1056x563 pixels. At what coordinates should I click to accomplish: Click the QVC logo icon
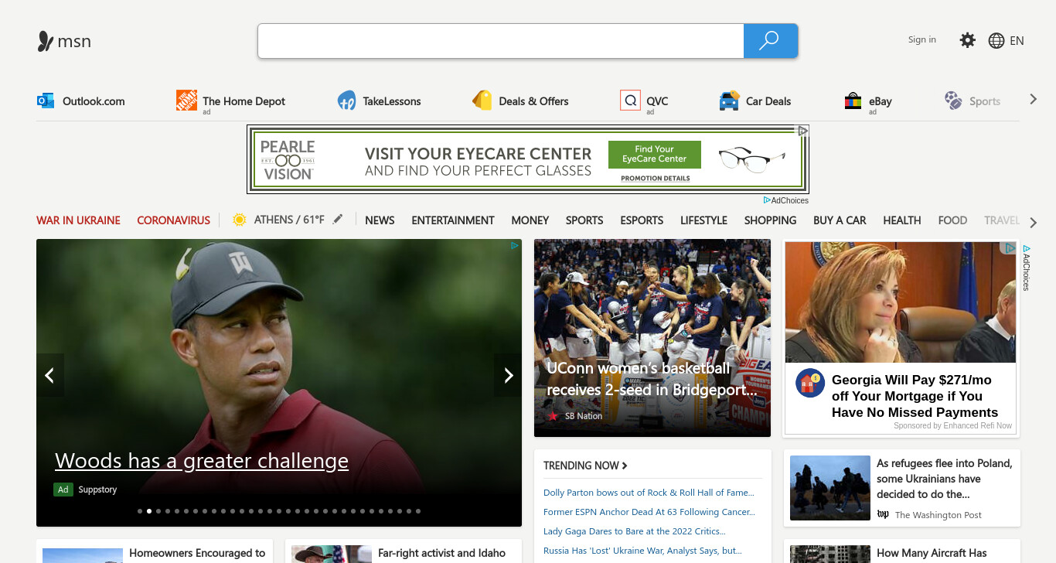[x=630, y=101]
